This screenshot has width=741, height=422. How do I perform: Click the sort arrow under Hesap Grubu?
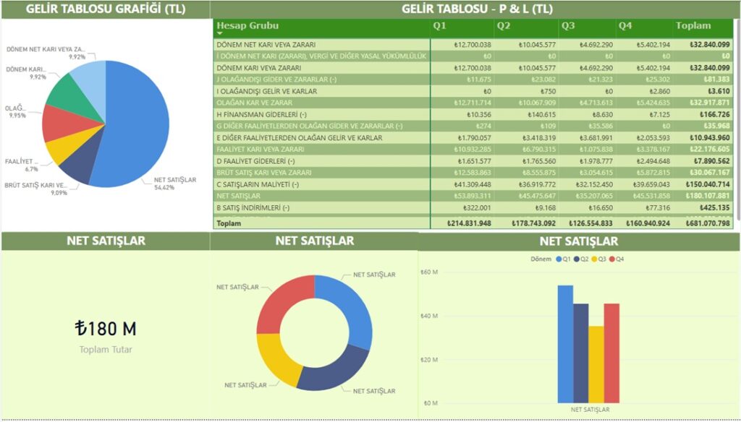point(220,33)
